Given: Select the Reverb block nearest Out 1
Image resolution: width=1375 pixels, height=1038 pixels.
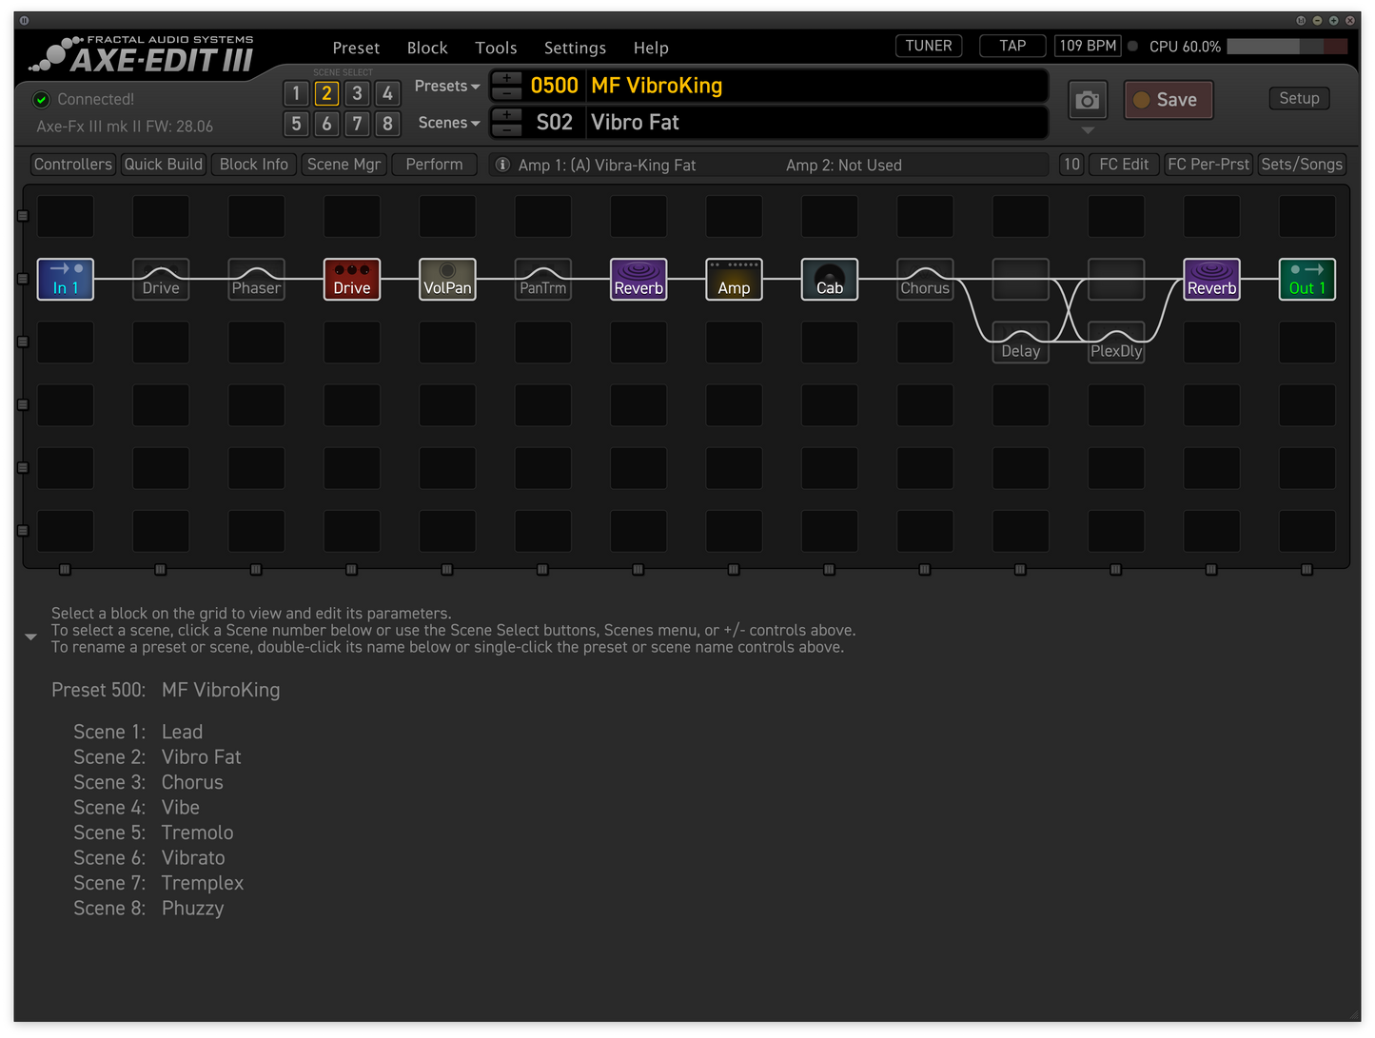Looking at the screenshot, I should click(x=1211, y=279).
